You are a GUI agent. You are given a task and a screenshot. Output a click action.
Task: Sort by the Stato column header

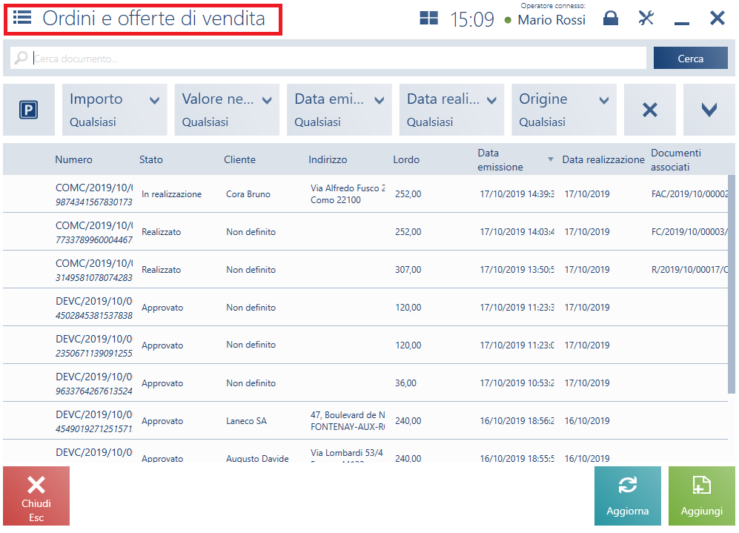150,160
